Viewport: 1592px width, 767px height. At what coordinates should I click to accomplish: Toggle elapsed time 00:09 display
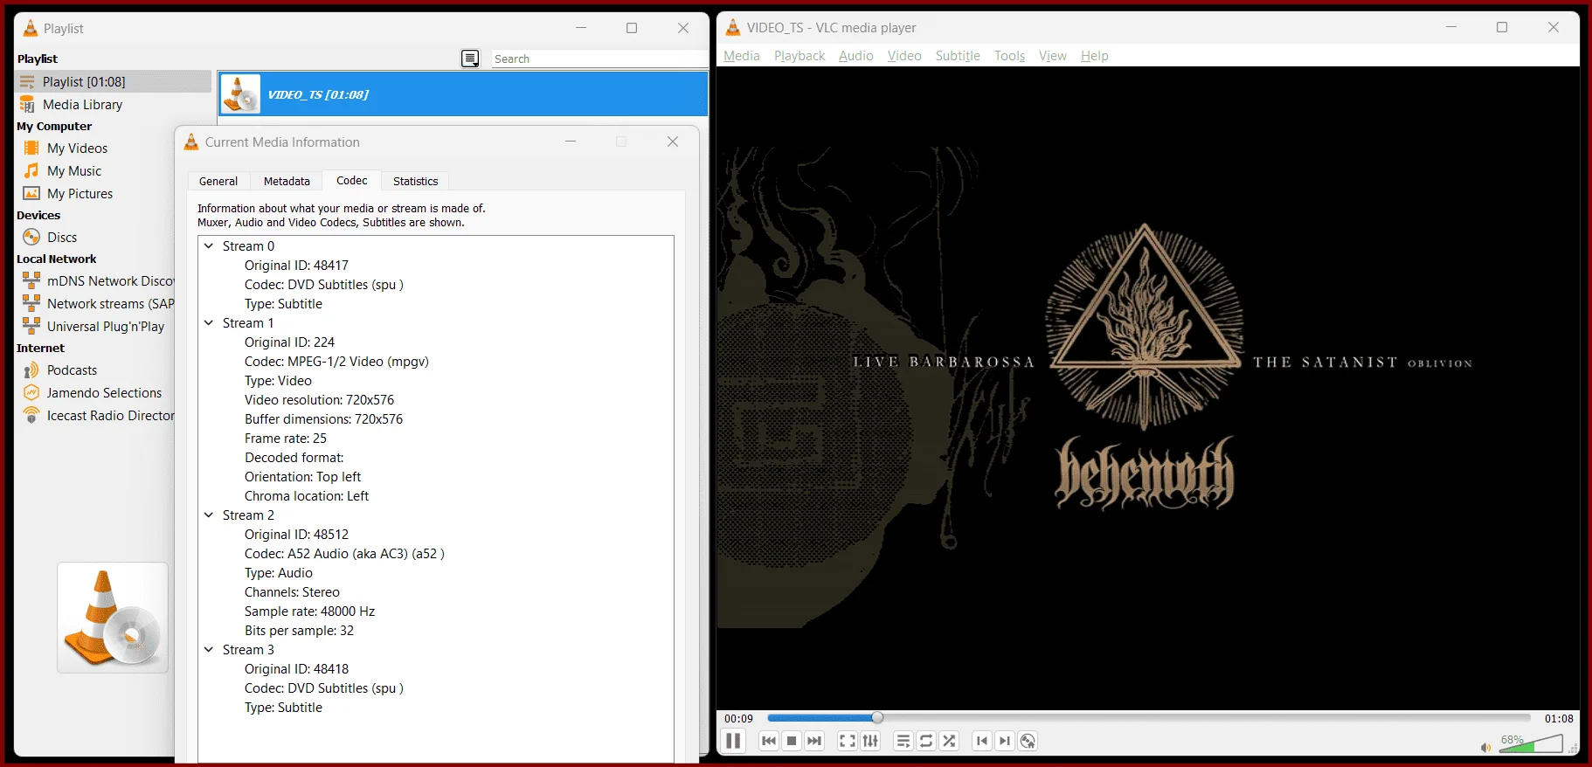pyautogui.click(x=738, y=718)
